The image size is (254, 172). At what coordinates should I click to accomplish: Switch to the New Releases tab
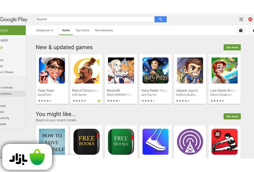(104, 30)
